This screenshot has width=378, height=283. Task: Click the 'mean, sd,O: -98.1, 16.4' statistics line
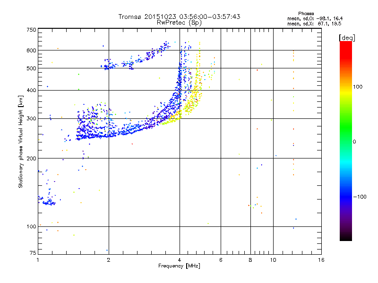[x=315, y=18]
